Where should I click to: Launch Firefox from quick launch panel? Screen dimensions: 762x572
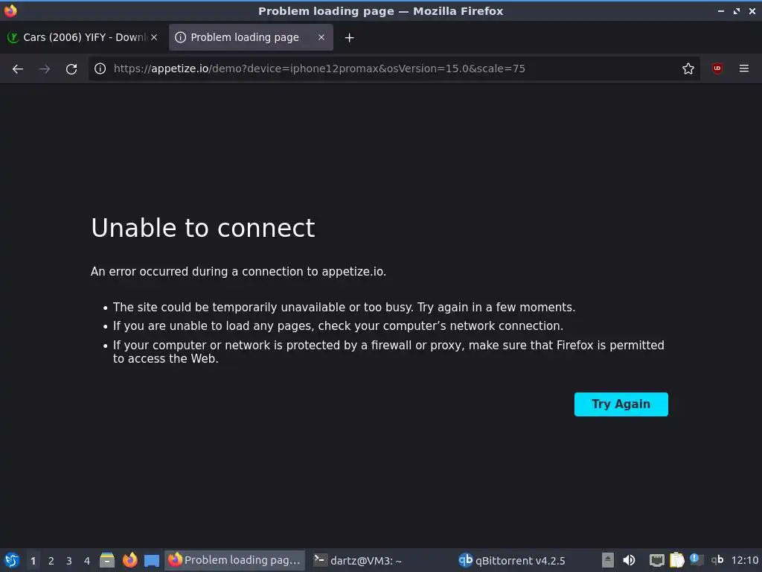click(x=129, y=560)
